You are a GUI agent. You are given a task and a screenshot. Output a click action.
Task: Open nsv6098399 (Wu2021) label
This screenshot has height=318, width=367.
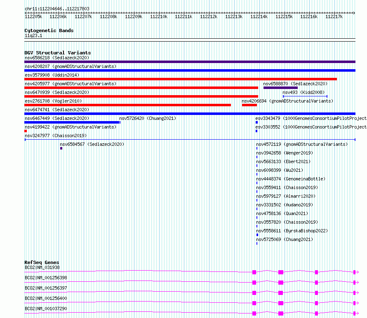point(280,170)
